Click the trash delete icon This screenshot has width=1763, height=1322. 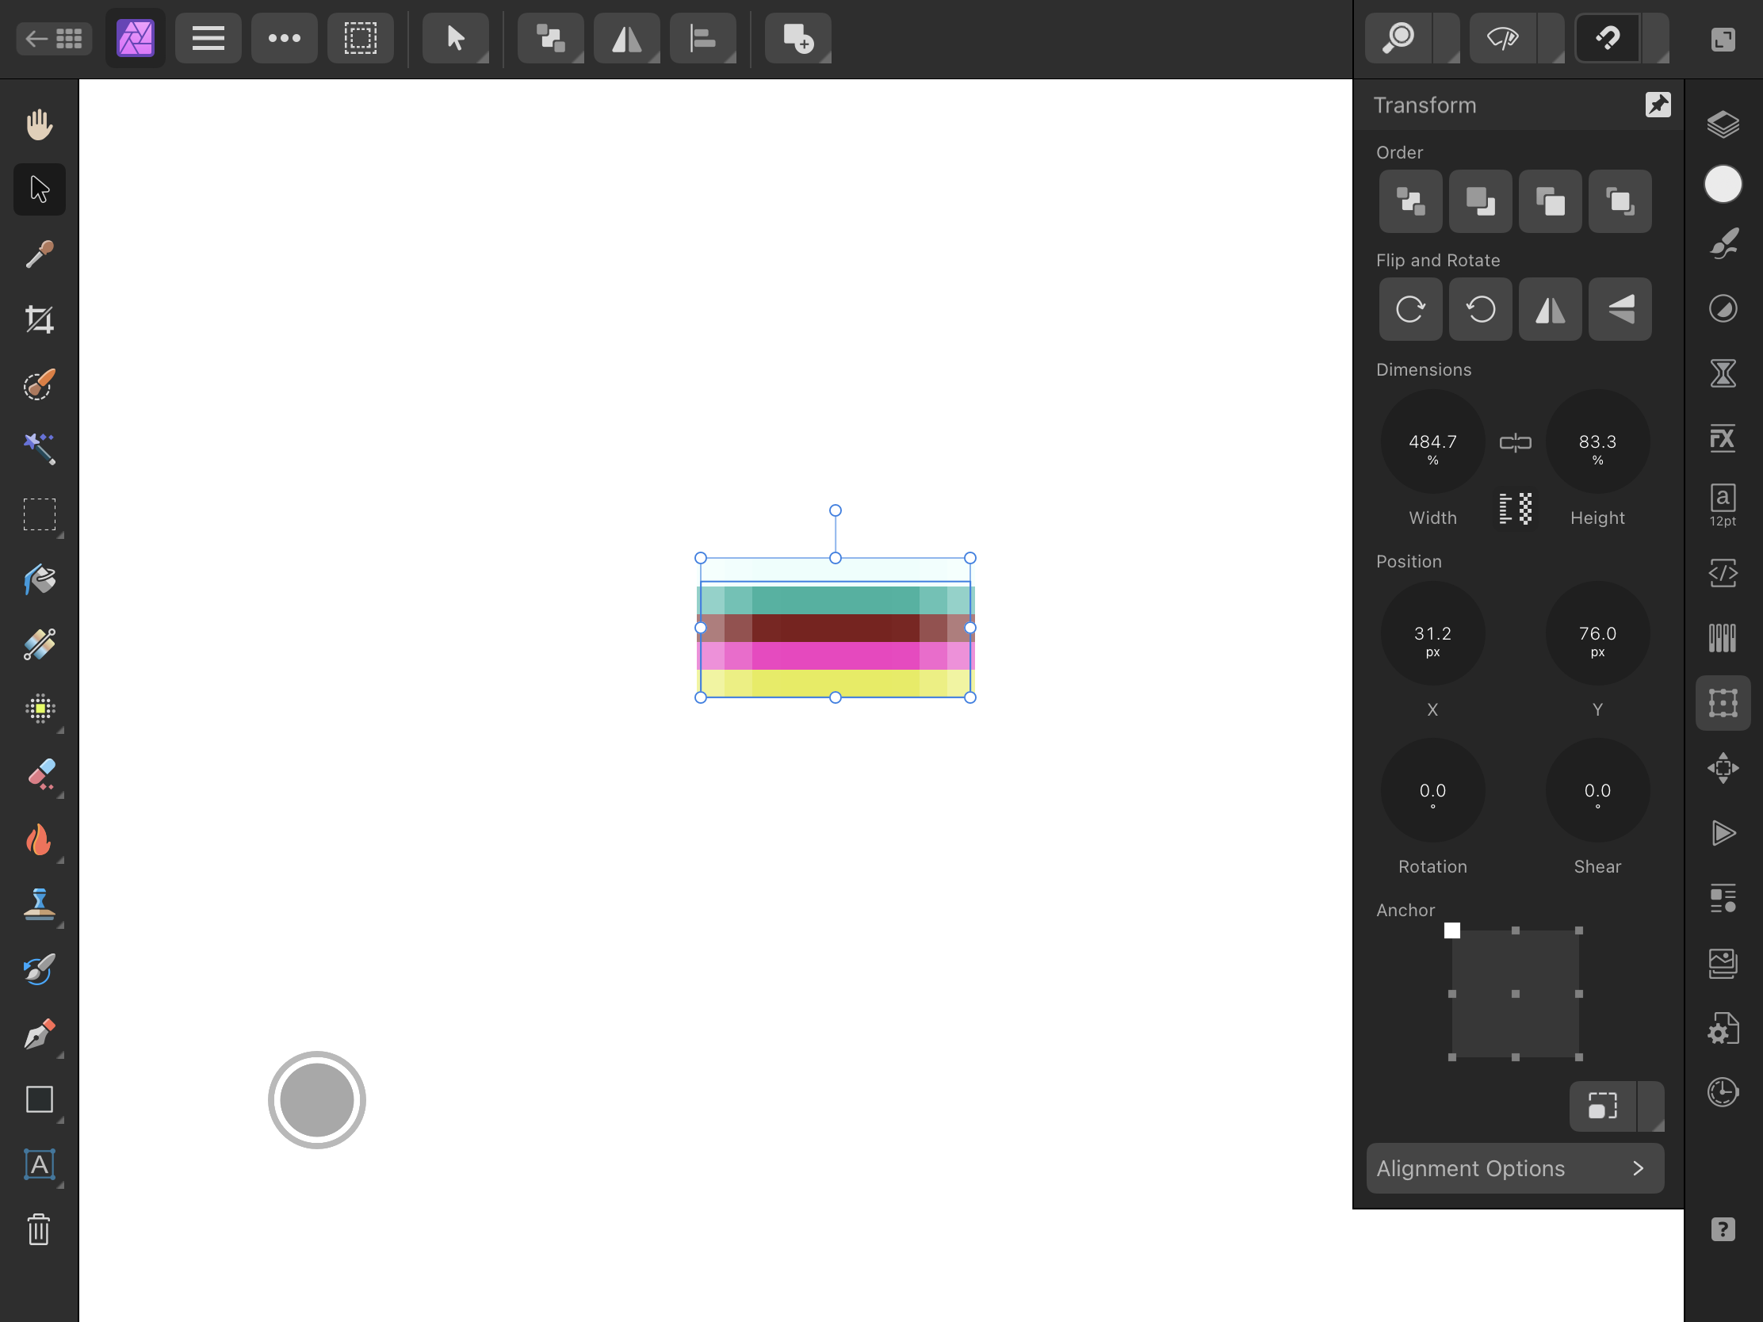pos(39,1228)
